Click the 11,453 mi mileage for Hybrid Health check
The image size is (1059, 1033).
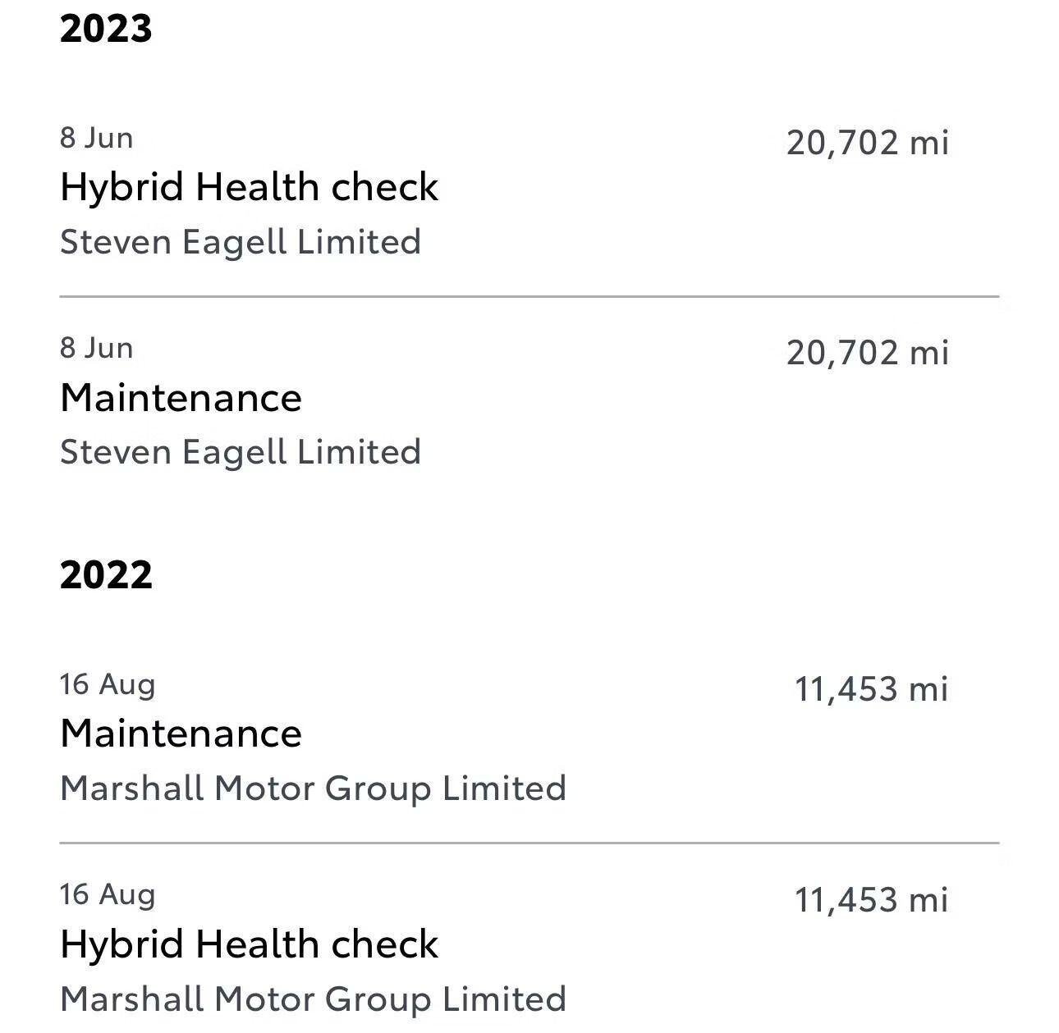coord(870,900)
